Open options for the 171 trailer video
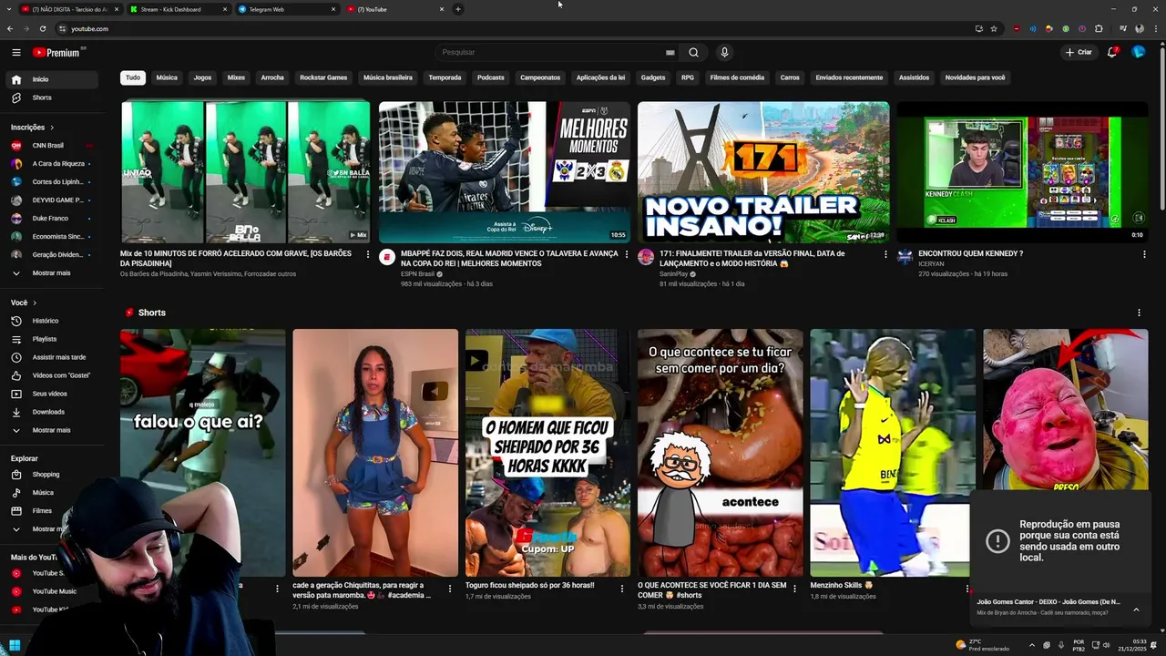 (x=885, y=254)
